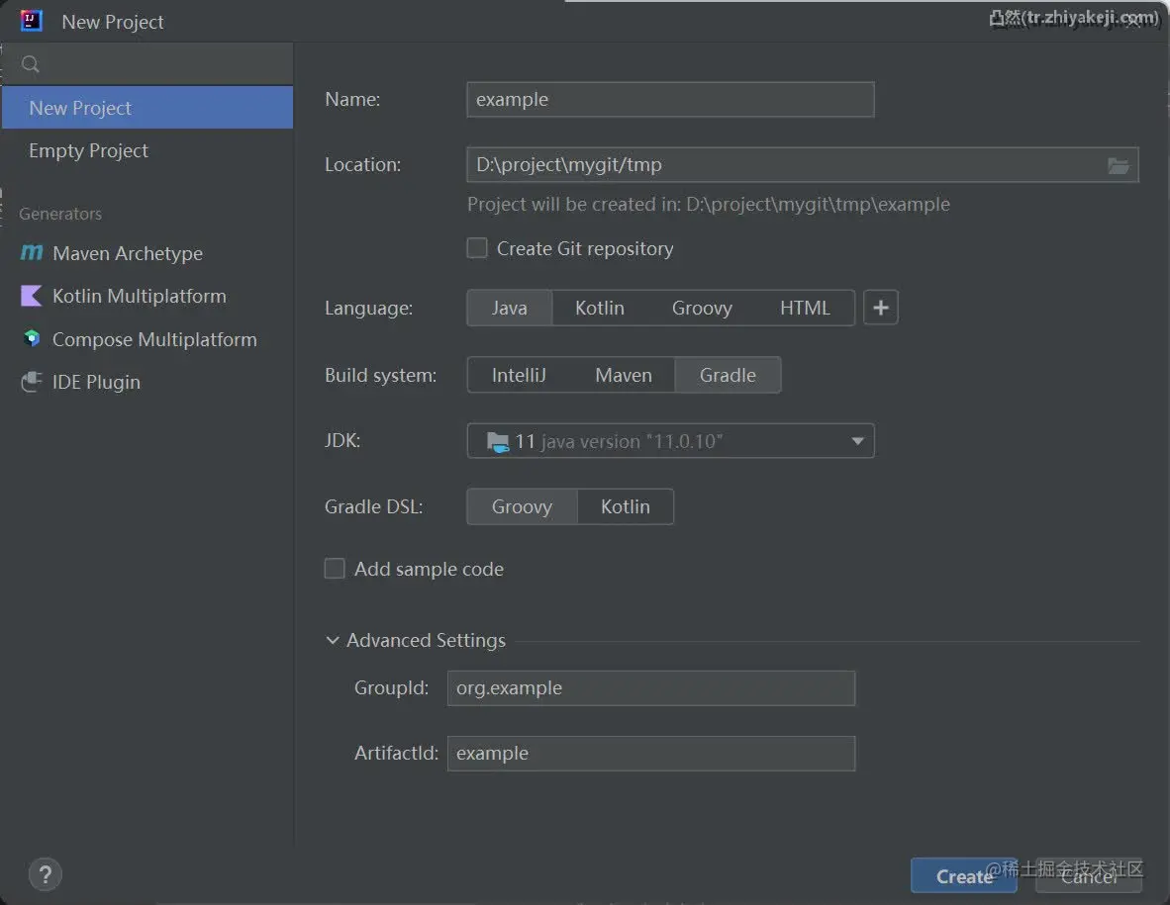This screenshot has width=1170, height=905.
Task: Click the Compose Multiplatform icon
Action: coord(32,339)
